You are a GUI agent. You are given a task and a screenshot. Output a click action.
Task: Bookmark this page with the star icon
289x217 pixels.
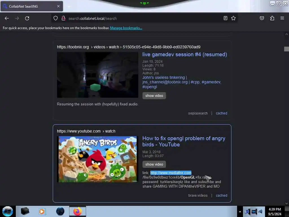point(233,18)
